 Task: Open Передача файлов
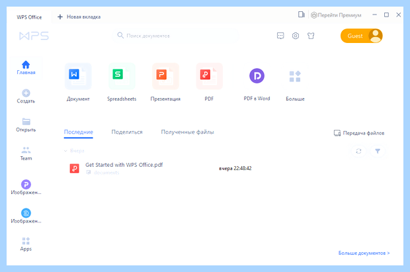point(359,133)
